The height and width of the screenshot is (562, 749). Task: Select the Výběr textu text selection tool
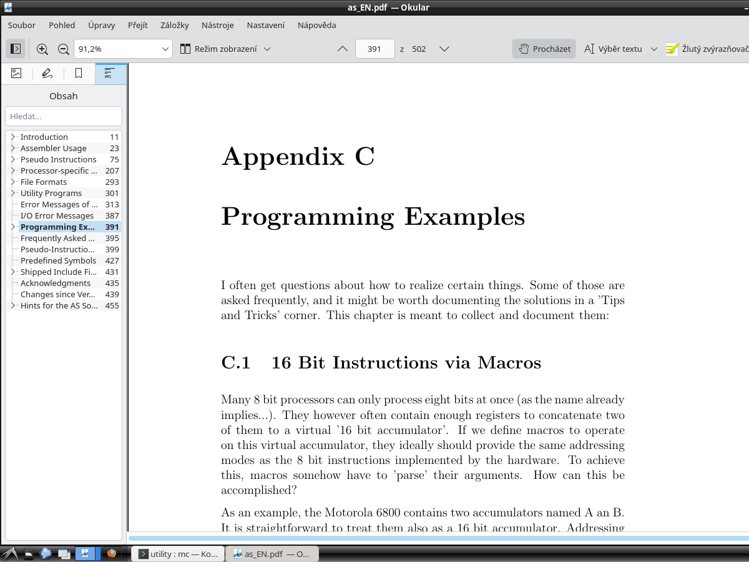point(613,49)
